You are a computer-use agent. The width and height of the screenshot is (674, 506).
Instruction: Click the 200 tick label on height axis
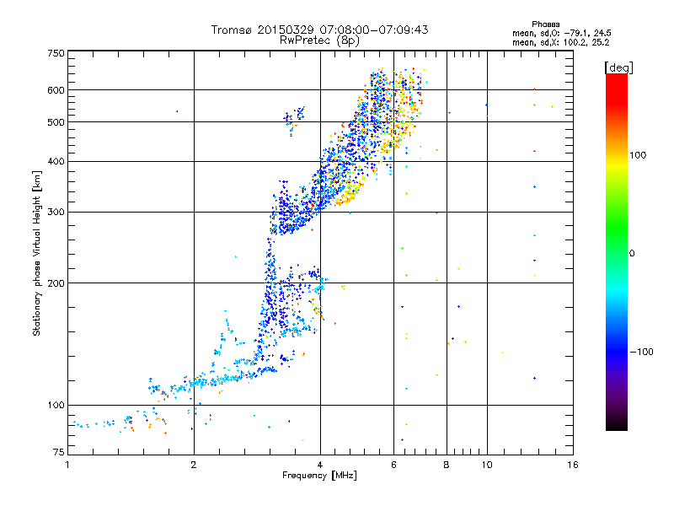[56, 283]
